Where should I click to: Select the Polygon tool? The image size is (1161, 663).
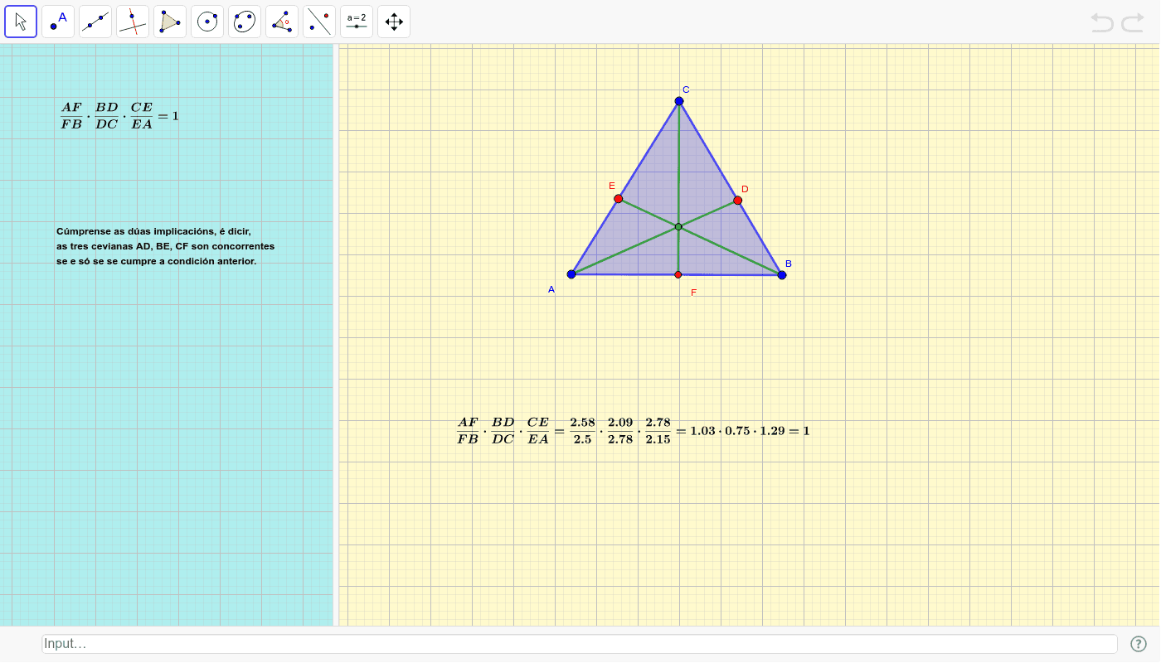(x=170, y=22)
